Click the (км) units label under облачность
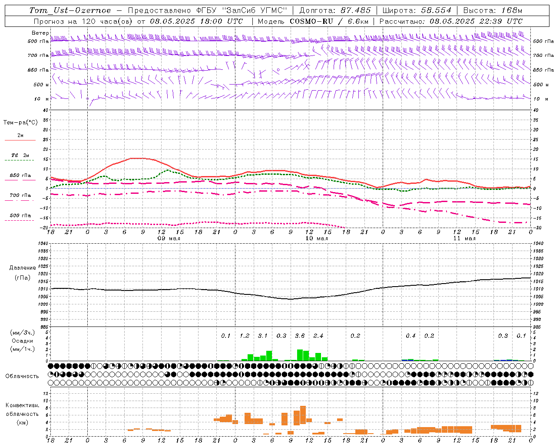 click(23, 422)
